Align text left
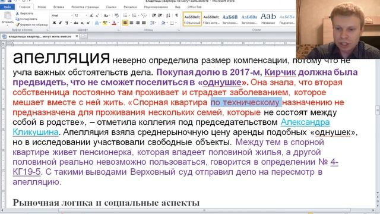This screenshot has height=214, width=380. click(x=125, y=23)
